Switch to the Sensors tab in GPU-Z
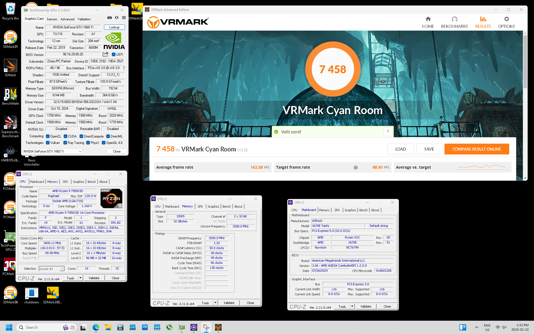This screenshot has width=534, height=334. tap(52, 19)
